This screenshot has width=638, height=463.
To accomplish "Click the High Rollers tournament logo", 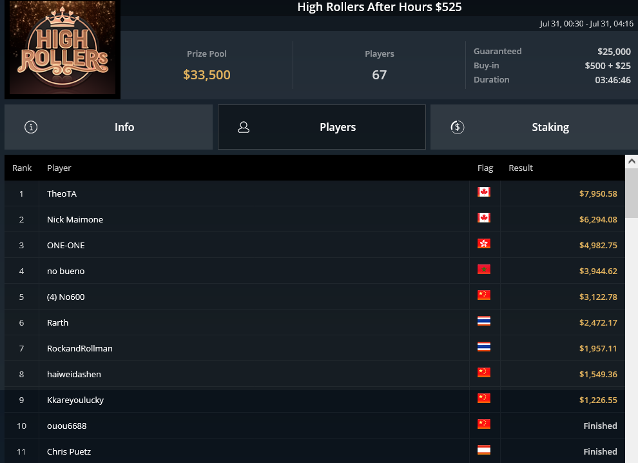I will 63,50.
